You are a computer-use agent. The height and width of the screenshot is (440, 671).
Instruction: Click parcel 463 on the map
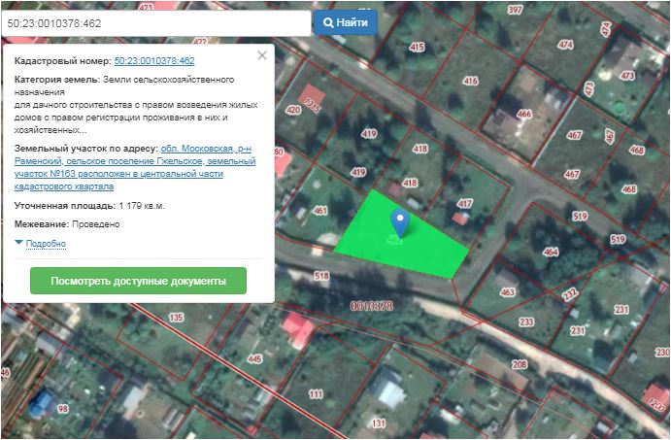coord(506,290)
